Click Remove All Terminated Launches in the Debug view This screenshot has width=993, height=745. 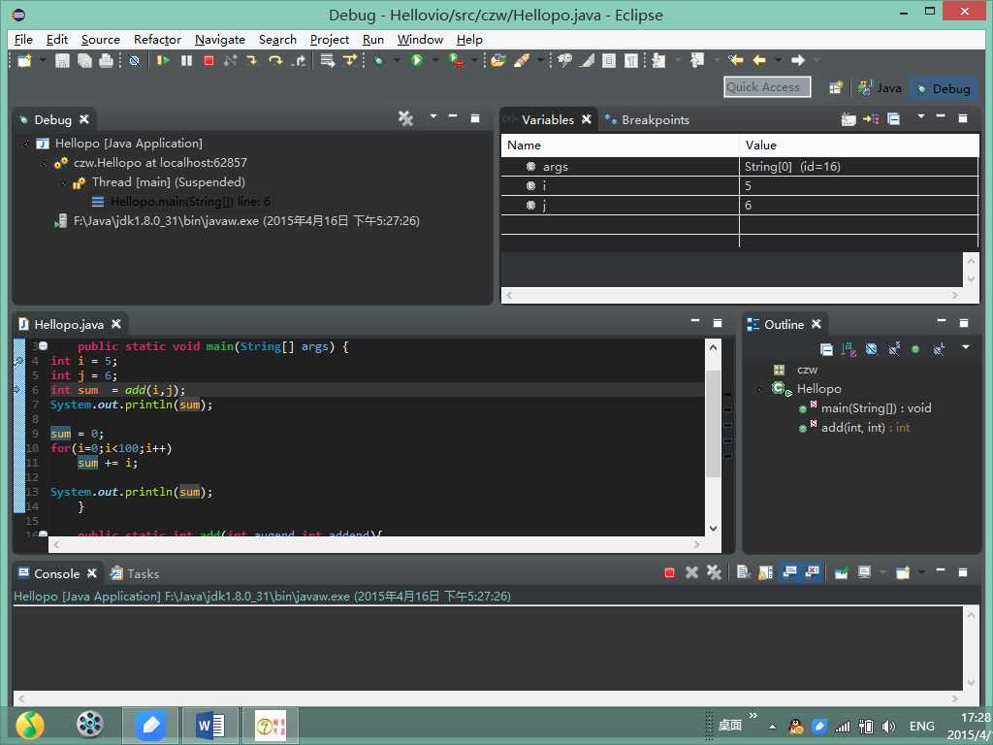(405, 118)
